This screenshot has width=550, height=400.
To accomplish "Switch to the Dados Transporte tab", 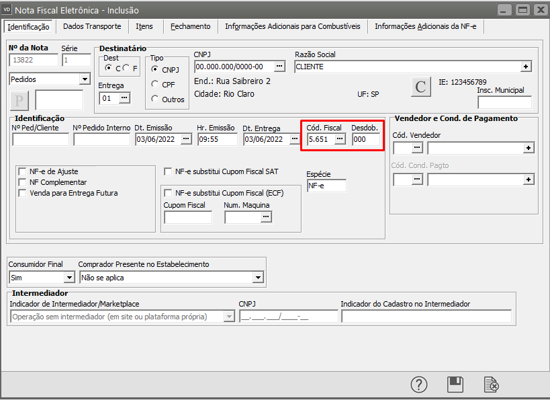I will click(92, 26).
